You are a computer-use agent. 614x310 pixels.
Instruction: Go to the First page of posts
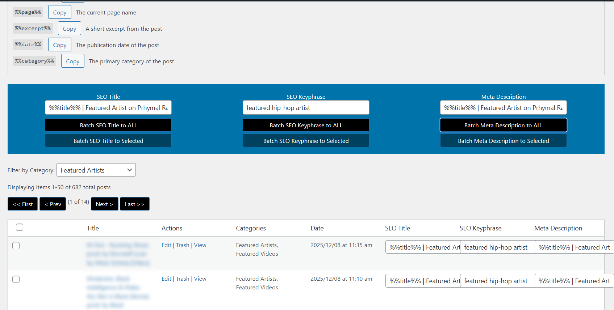pyautogui.click(x=23, y=204)
